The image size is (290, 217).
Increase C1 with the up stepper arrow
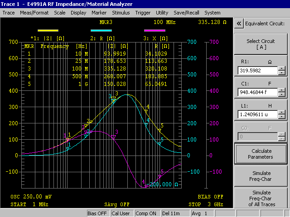click(x=282, y=90)
